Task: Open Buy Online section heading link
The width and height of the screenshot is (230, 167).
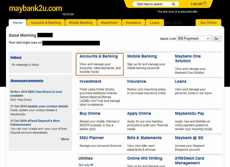Action: (x=90, y=113)
